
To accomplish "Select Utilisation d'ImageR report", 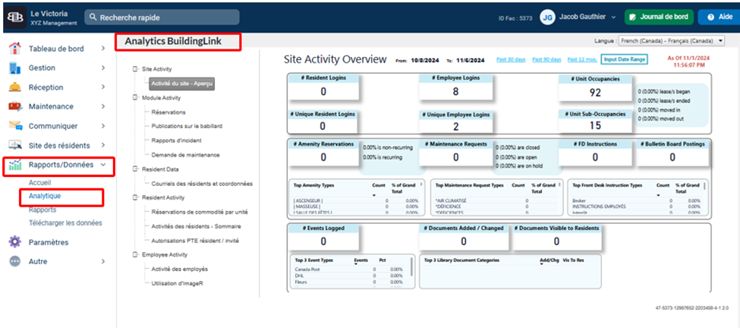I will [x=177, y=283].
